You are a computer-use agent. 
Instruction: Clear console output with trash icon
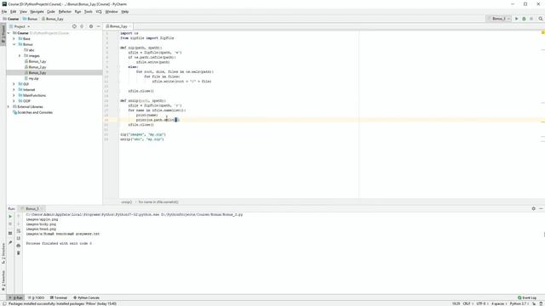[19, 253]
